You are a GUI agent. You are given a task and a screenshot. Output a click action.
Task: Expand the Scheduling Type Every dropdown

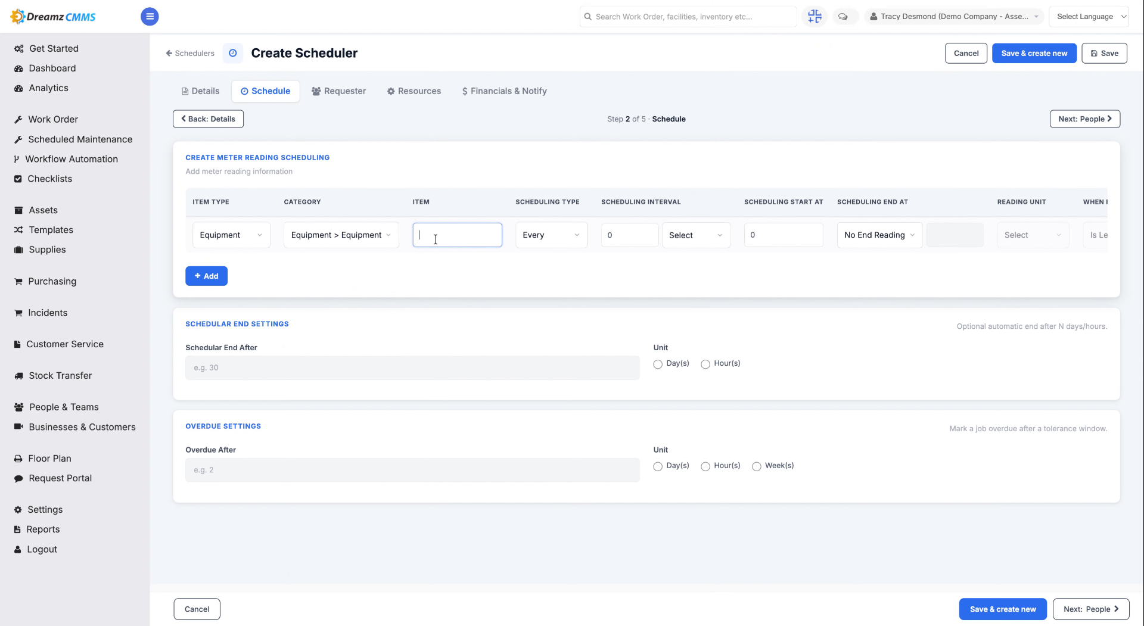(x=551, y=235)
